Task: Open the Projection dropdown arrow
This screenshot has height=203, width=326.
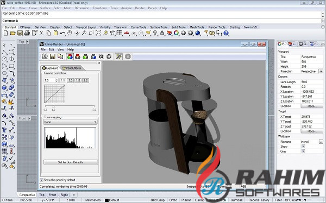Action: coord(321,71)
